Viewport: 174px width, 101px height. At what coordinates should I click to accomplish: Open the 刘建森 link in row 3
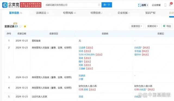82,76
